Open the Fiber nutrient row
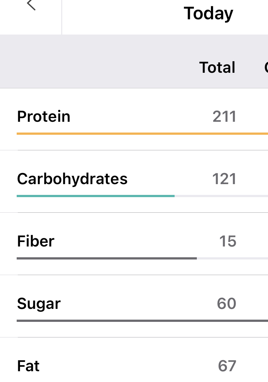Screen dimensions: 268x382 (x=36, y=241)
